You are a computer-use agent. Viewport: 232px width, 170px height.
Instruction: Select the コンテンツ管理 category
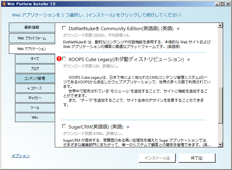pyautogui.click(x=35, y=78)
